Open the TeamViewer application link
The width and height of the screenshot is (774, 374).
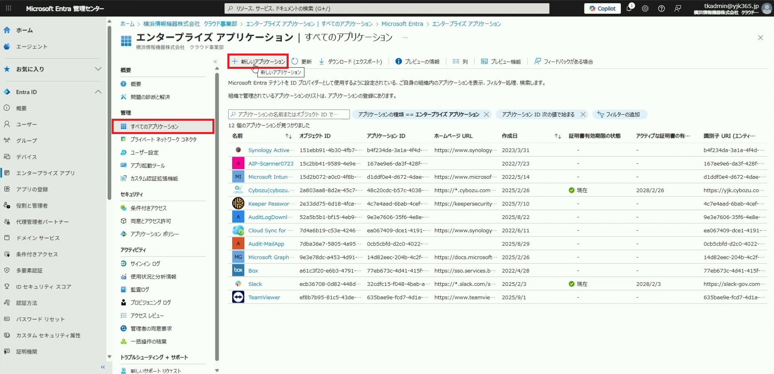point(264,298)
